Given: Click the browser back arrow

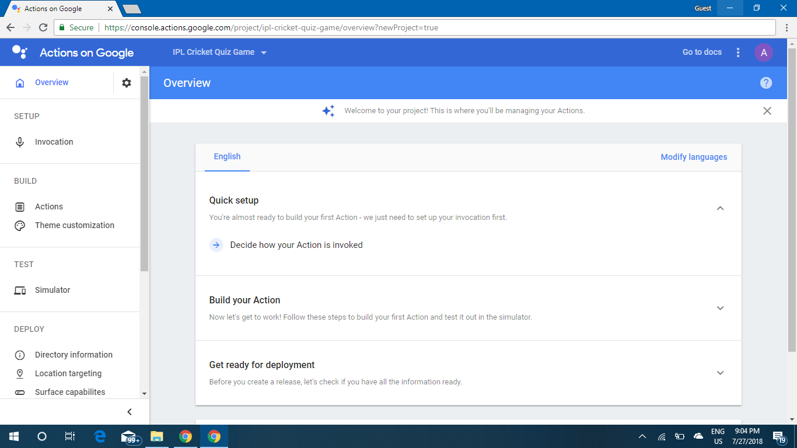Looking at the screenshot, I should (x=11, y=27).
